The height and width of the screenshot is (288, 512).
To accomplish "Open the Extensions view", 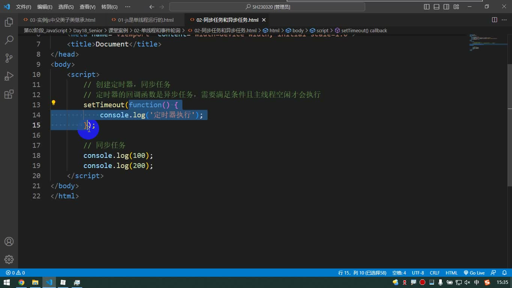I will coord(9,94).
